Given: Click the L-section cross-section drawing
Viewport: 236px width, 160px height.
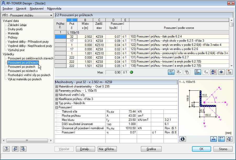Looking at the screenshot, I should tap(208, 99).
